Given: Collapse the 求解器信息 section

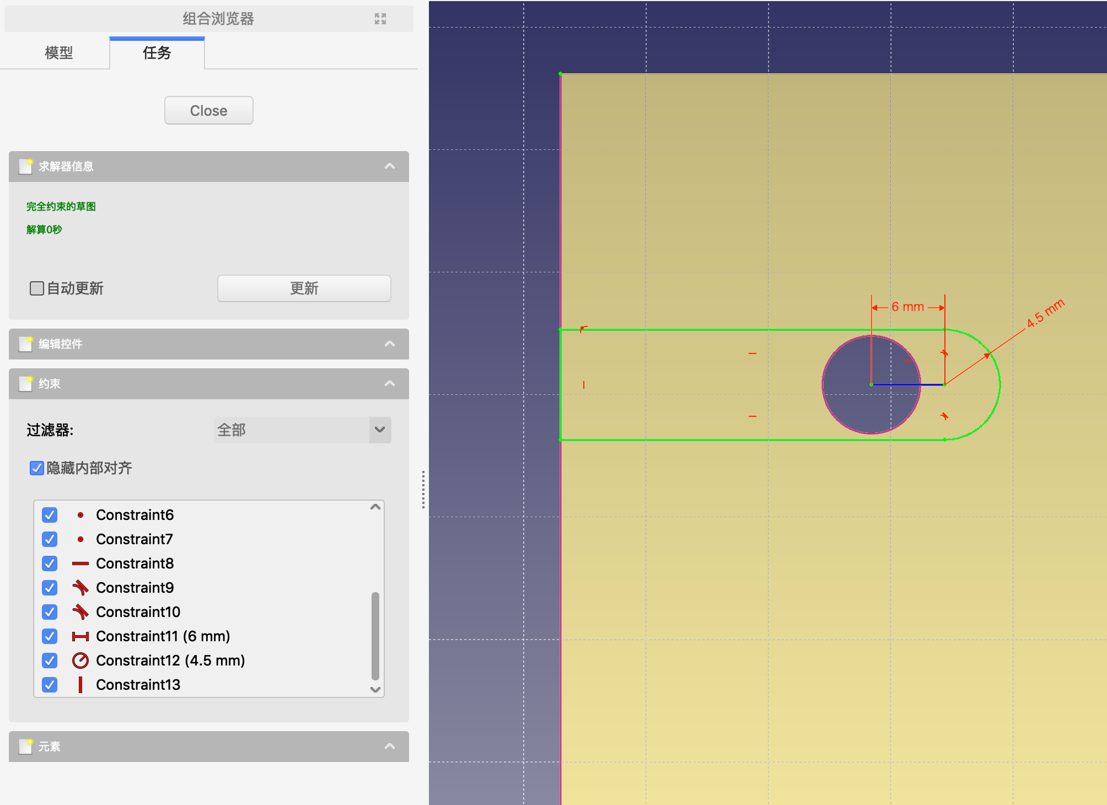Looking at the screenshot, I should [x=390, y=167].
